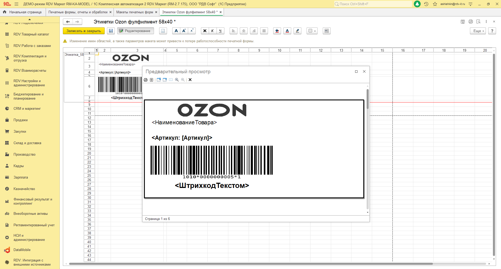
Task: Switch to the Начальная страница tab
Action: click(23, 12)
